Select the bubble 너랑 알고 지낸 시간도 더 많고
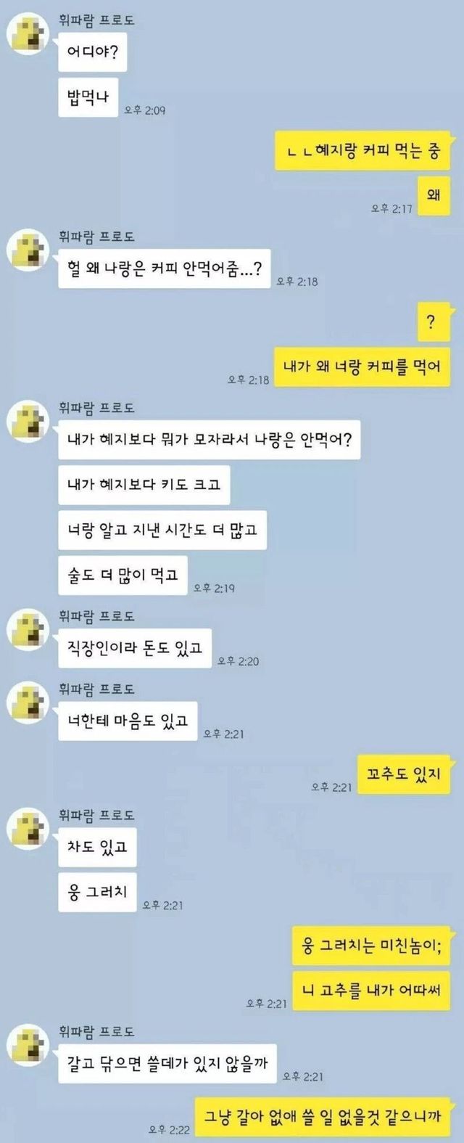 click(x=162, y=530)
